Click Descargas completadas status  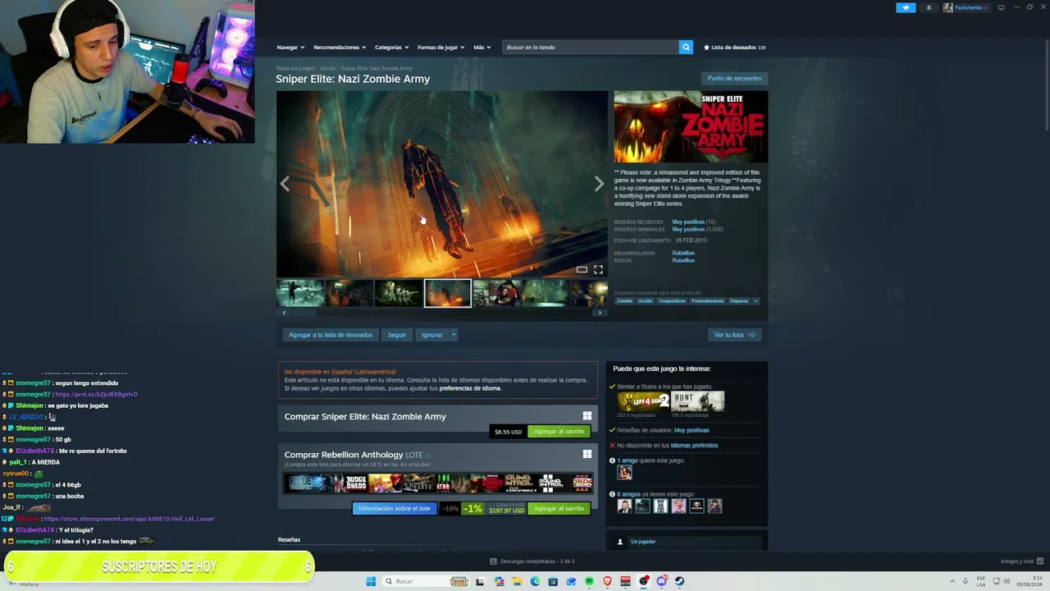(532, 561)
